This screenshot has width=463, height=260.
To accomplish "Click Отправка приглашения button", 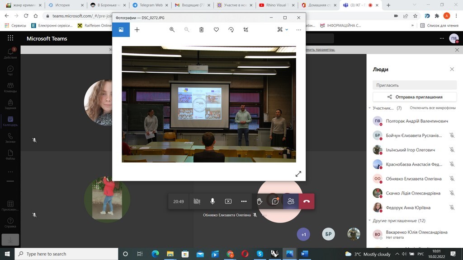I will (415, 97).
